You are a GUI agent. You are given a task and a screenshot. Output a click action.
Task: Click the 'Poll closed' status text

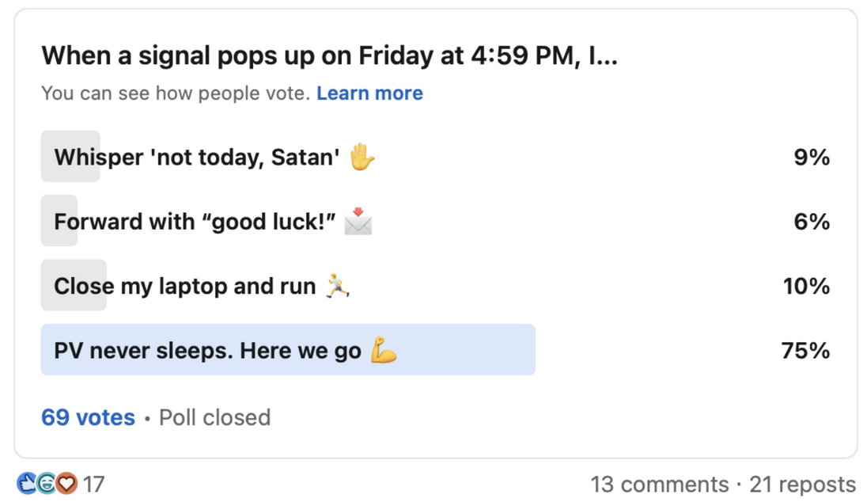pos(214,417)
